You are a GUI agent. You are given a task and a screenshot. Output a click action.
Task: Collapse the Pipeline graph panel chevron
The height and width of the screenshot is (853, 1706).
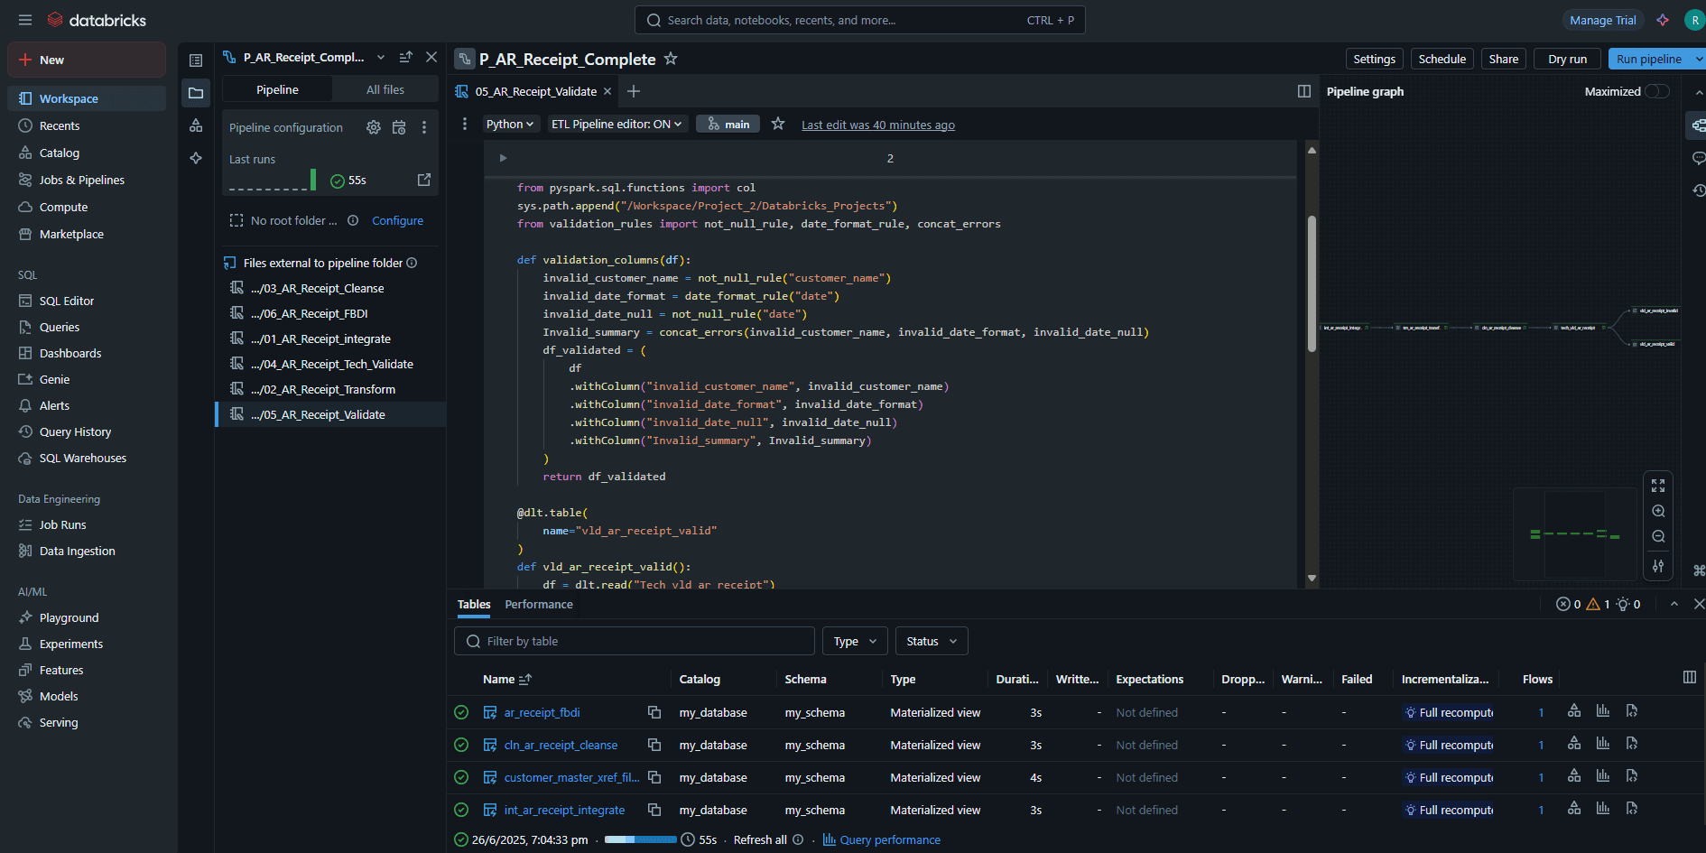click(x=1699, y=91)
